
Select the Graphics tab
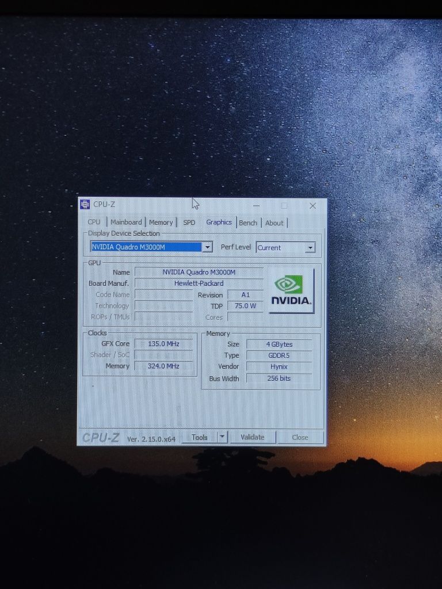[x=219, y=222]
